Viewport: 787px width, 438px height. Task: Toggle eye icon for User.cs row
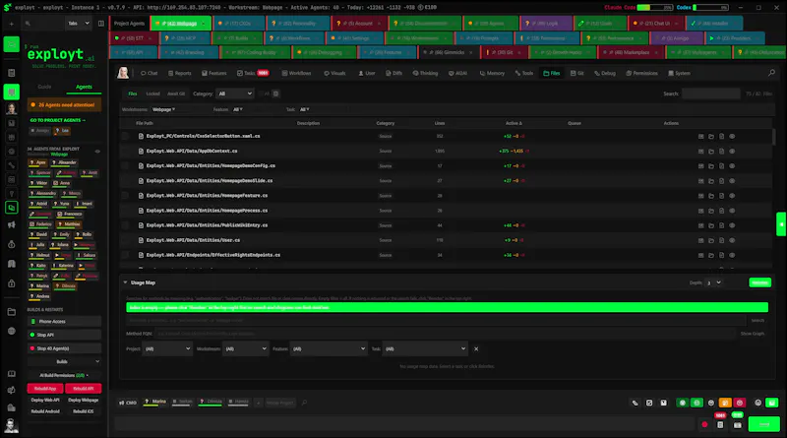pyautogui.click(x=732, y=240)
